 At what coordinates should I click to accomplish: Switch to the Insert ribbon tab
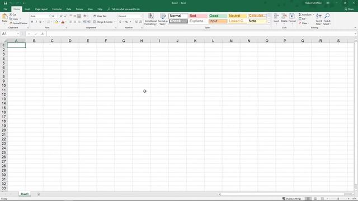pyautogui.click(x=27, y=9)
